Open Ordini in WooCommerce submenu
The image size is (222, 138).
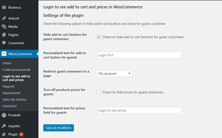pyautogui.click(x=7, y=63)
